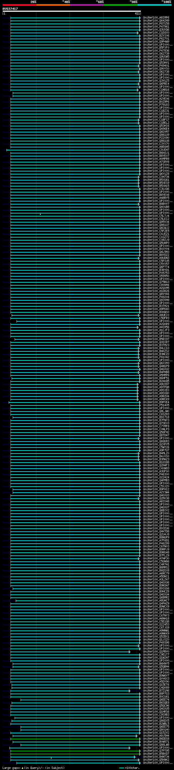Select the UniRef100_Q6Y1Z8 label
This screenshot has height=770, width=174.
(156, 174)
